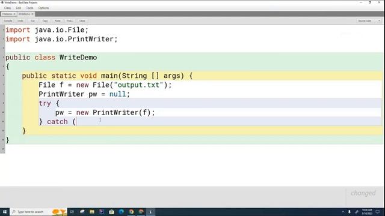Click the "output.txt" string literal
Image resolution: width=385 pixels, height=216 pixels.
[138, 85]
